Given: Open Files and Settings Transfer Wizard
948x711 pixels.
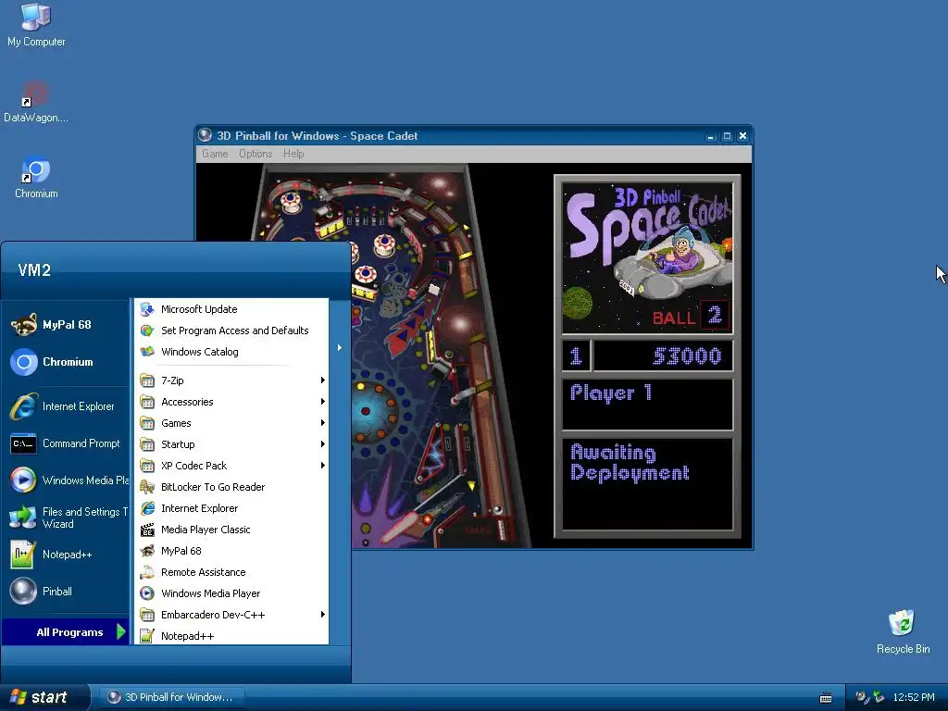Looking at the screenshot, I should 67,518.
